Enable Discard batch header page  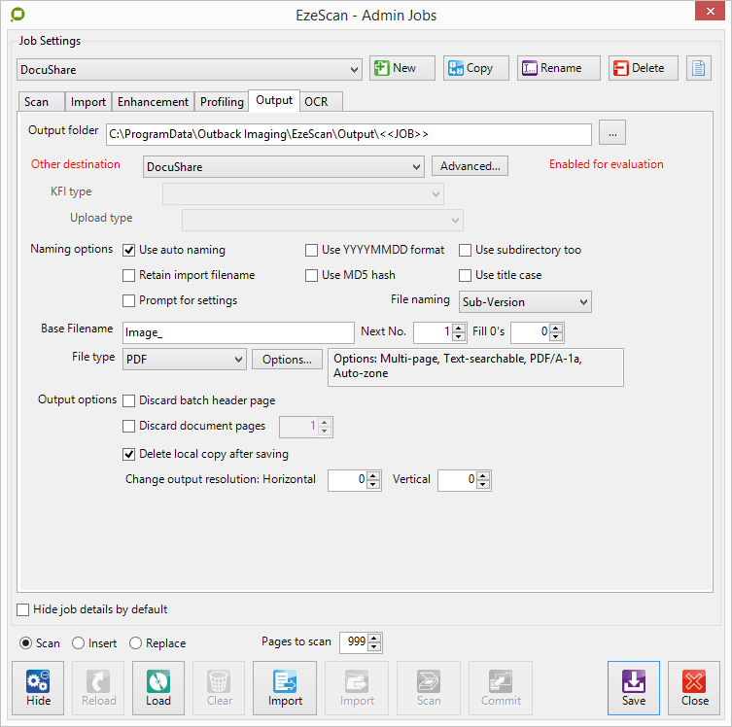click(129, 400)
